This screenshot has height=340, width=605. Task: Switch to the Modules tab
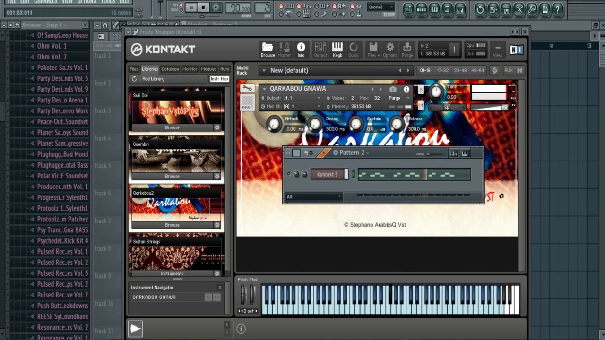(208, 69)
